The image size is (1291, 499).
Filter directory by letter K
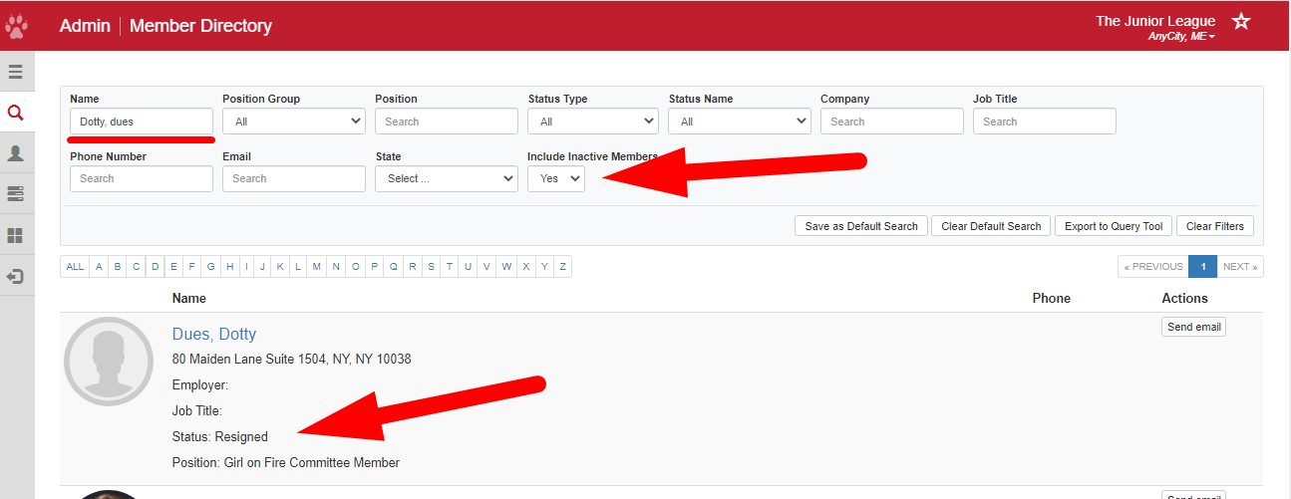tap(279, 266)
